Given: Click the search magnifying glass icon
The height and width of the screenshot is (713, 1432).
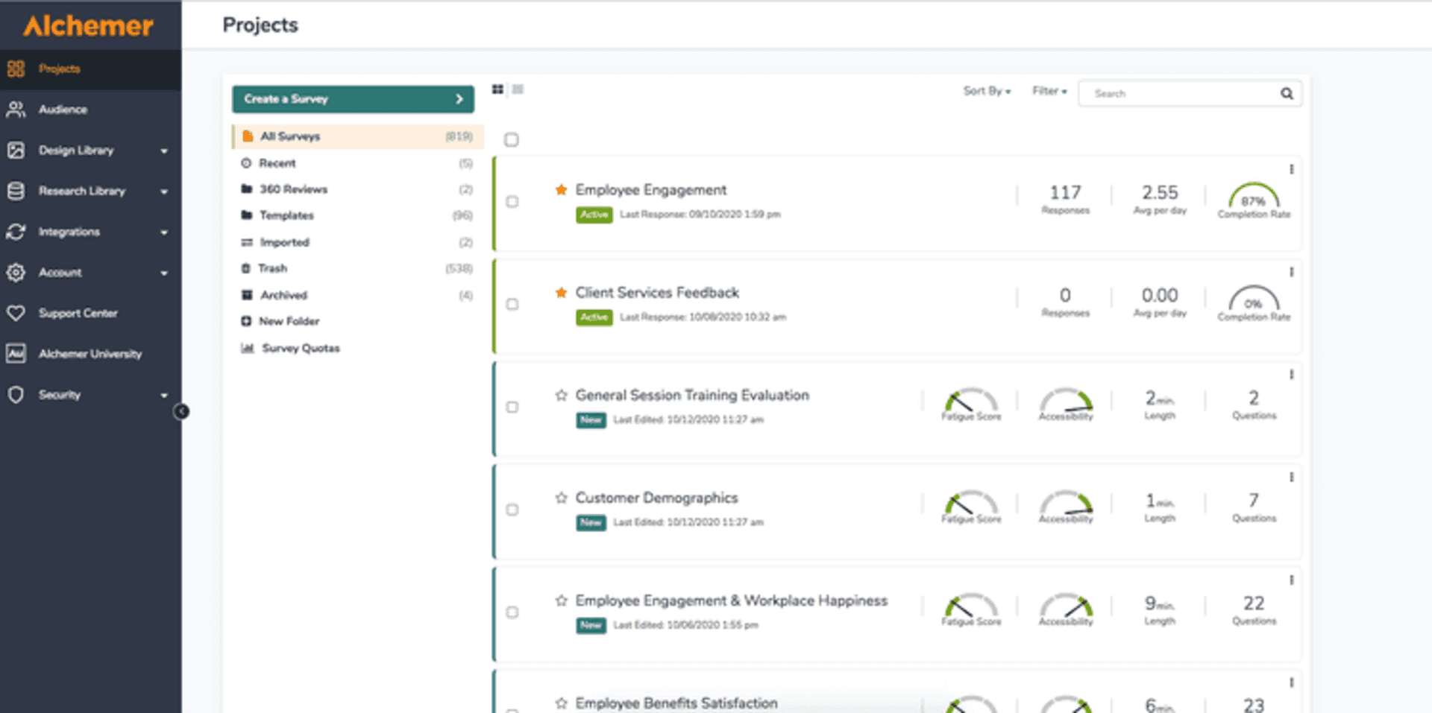Looking at the screenshot, I should [x=1287, y=93].
